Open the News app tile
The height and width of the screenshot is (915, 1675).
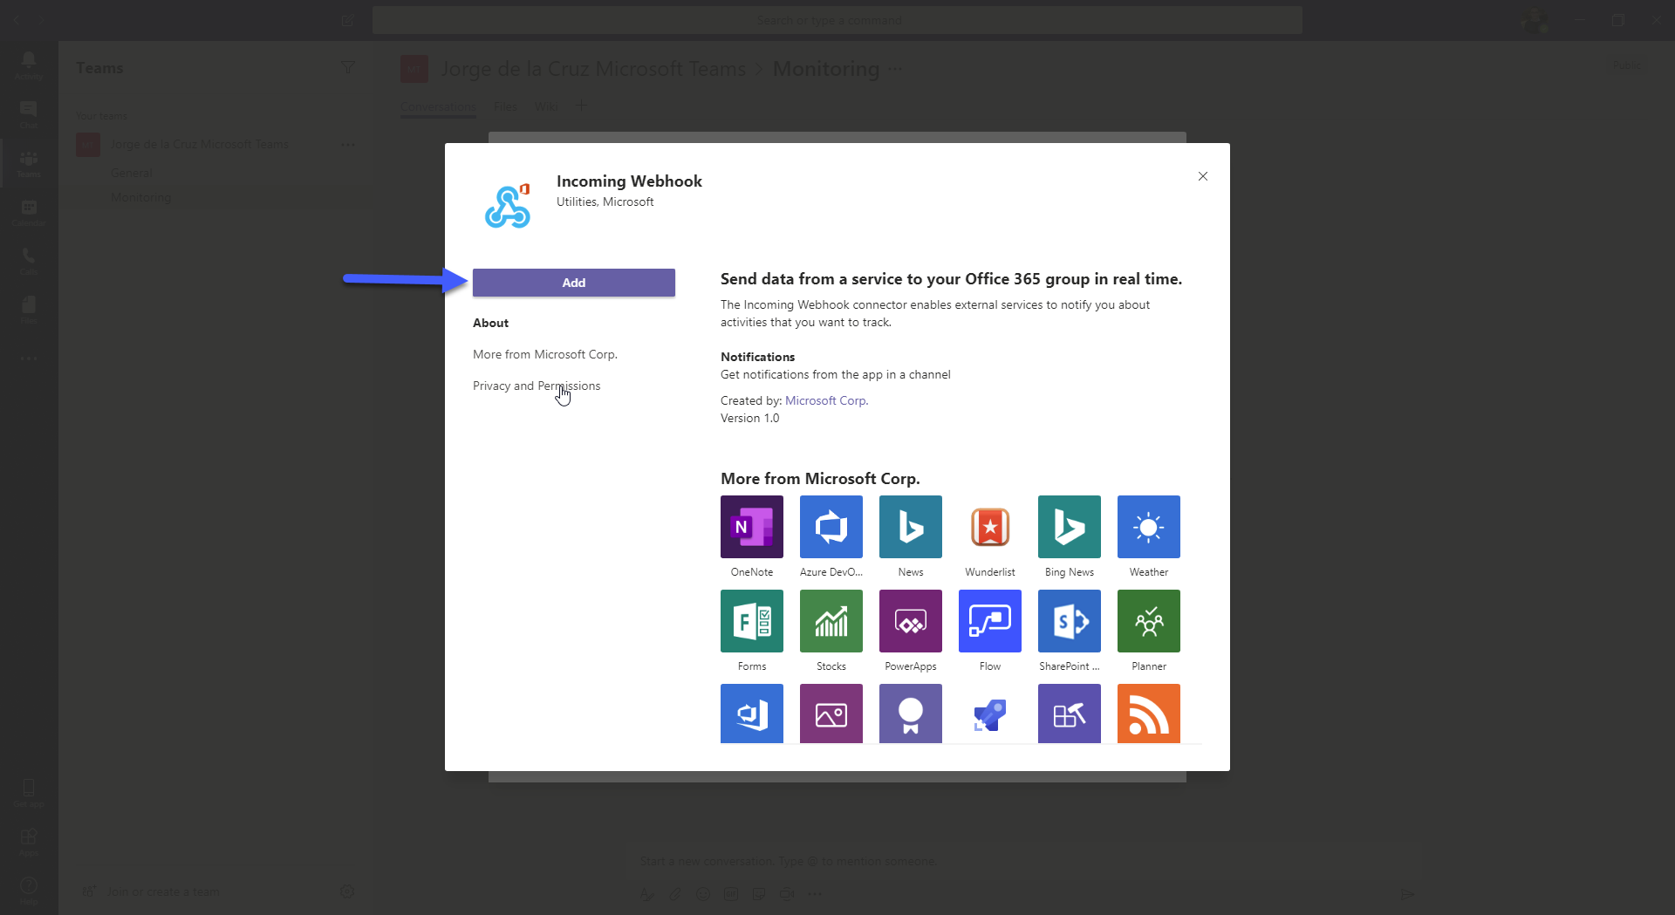[911, 527]
